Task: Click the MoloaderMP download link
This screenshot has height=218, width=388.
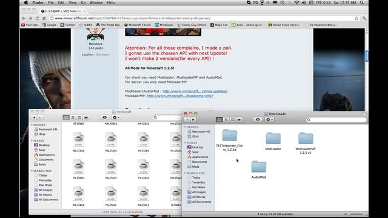Action: coord(180,96)
